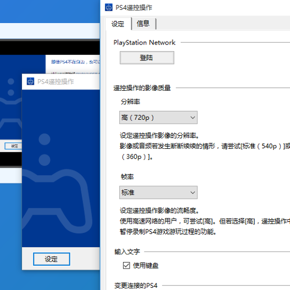Click the chevron arrow of resolution combo box

193,118
